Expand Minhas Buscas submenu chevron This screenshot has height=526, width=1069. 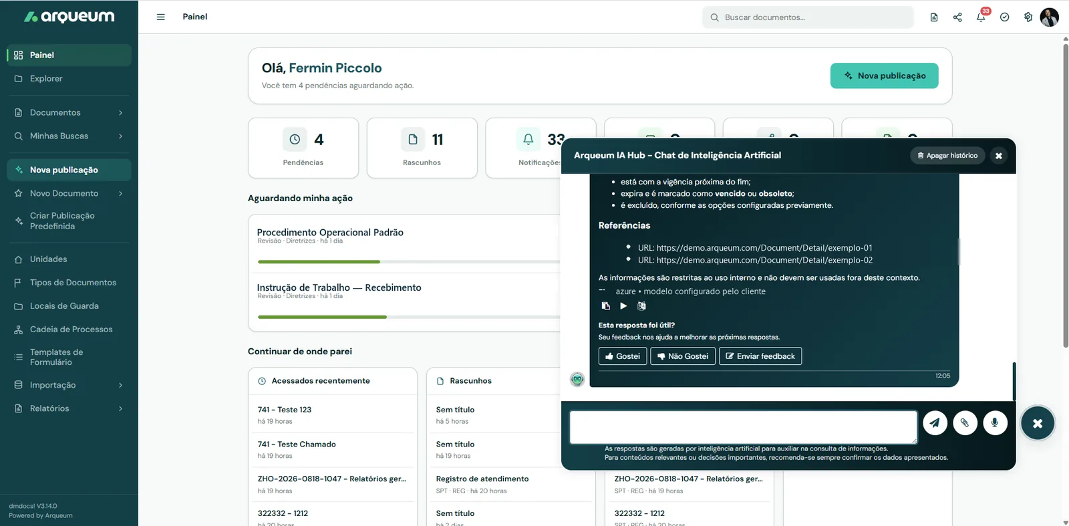point(120,136)
